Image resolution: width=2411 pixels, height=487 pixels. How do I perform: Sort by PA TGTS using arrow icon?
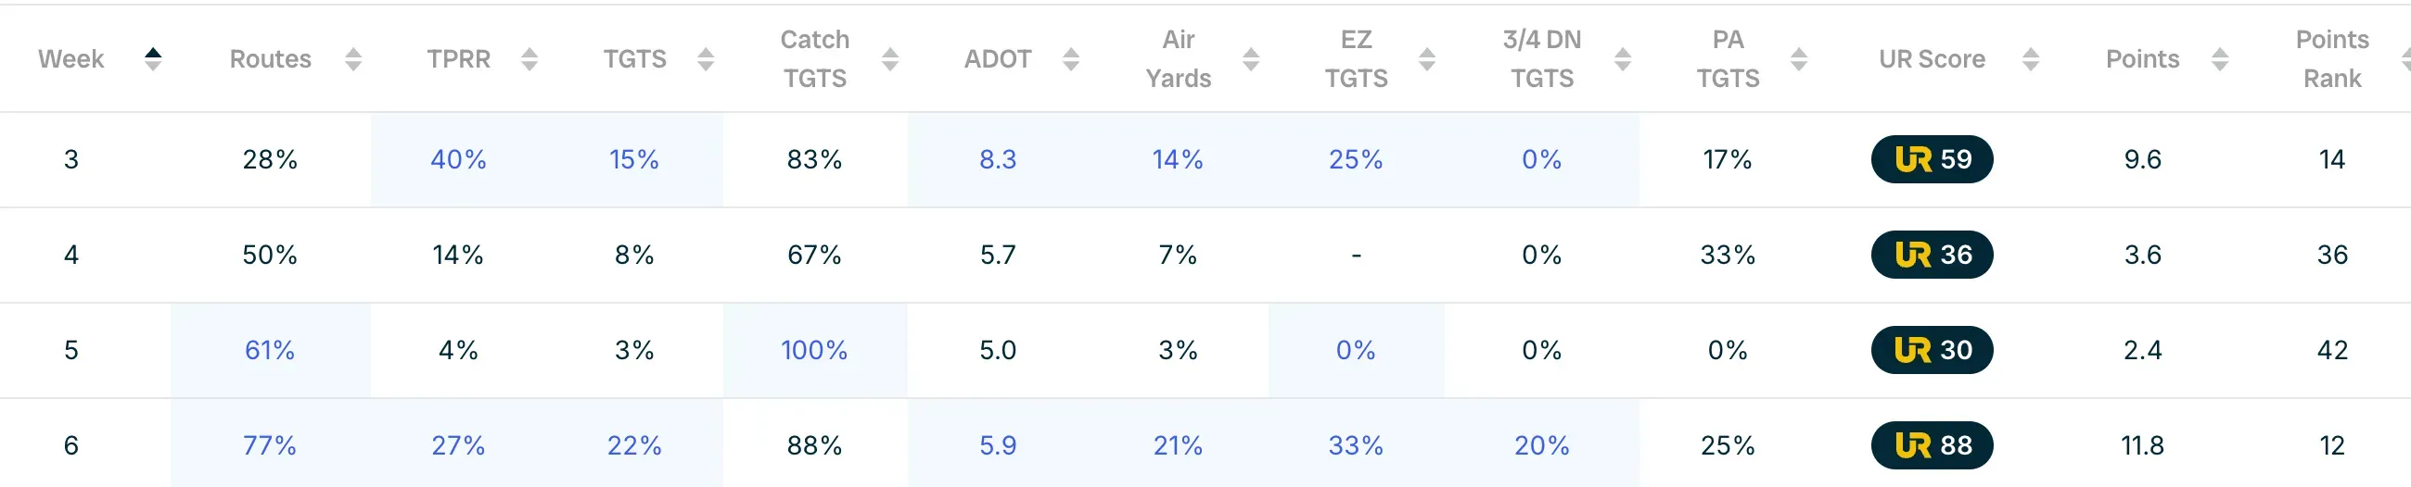[1798, 59]
